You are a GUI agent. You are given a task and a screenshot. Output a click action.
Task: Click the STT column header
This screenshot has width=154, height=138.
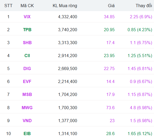coord(8,6)
